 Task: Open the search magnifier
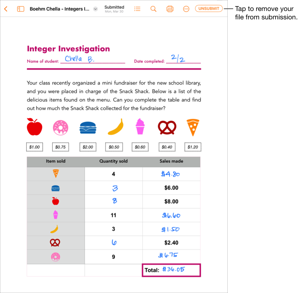(153, 9)
